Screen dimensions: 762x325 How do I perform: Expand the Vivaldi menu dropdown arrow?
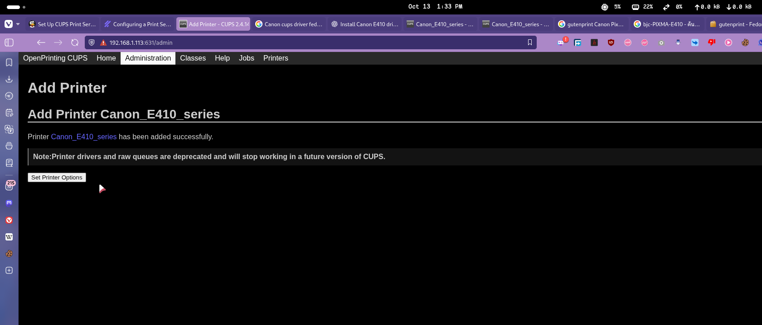[x=18, y=24]
